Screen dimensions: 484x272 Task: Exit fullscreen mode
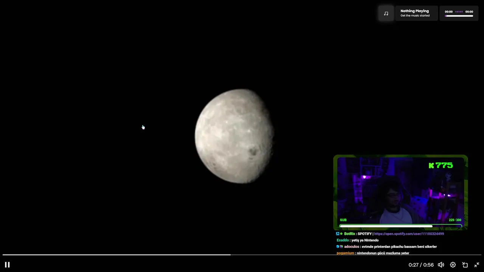click(x=477, y=265)
